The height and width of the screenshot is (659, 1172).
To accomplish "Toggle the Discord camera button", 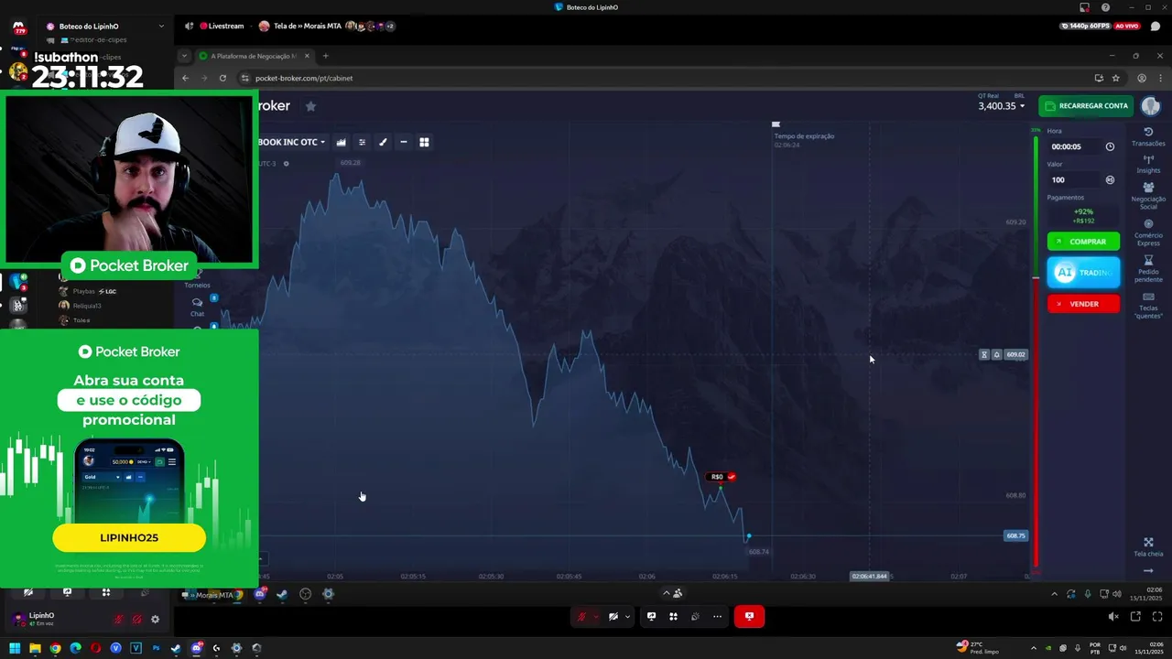I will (x=613, y=617).
